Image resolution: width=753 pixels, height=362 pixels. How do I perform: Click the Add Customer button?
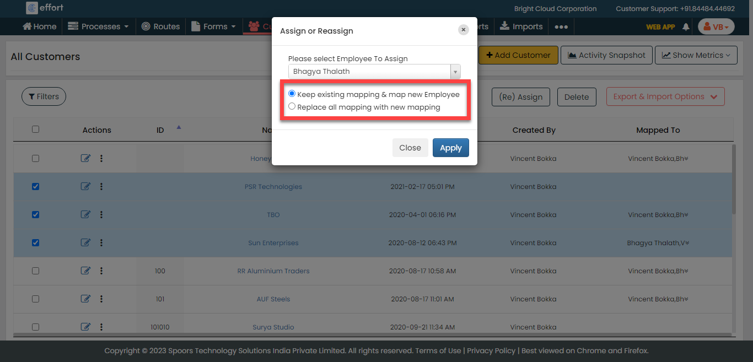coord(518,55)
